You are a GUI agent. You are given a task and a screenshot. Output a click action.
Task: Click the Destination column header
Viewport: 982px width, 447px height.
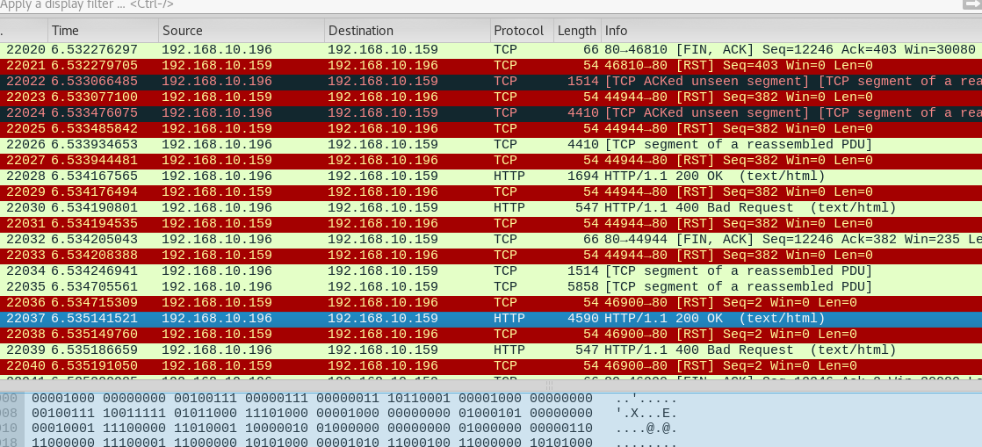pos(405,31)
